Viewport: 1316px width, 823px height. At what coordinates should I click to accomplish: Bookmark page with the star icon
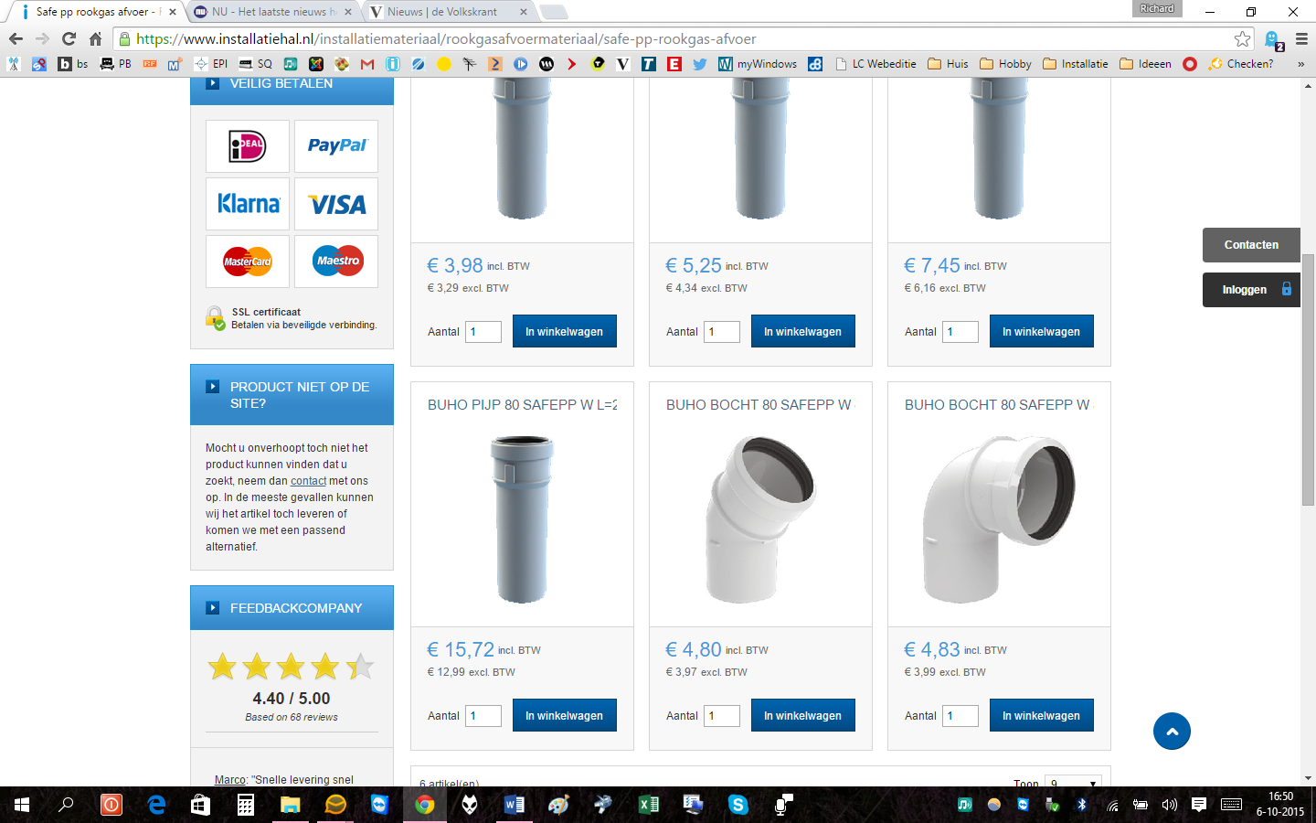(x=1242, y=39)
